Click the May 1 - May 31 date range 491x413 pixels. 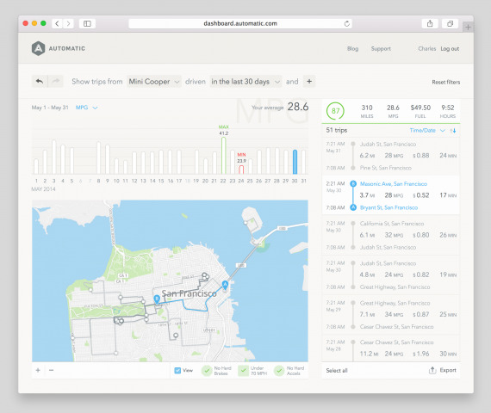pos(50,108)
